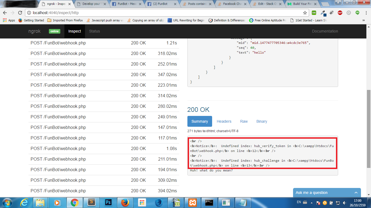Click the taskbar volume speaker icon
Viewport: 371px width, 208px height.
[345, 203]
